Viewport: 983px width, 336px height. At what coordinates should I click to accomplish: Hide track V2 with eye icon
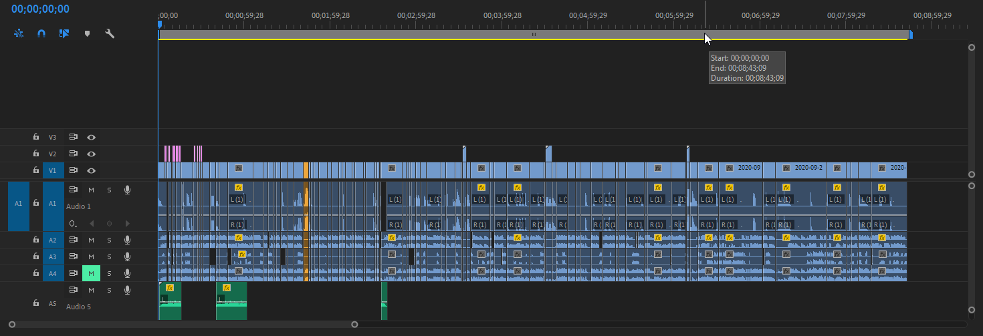tap(91, 154)
